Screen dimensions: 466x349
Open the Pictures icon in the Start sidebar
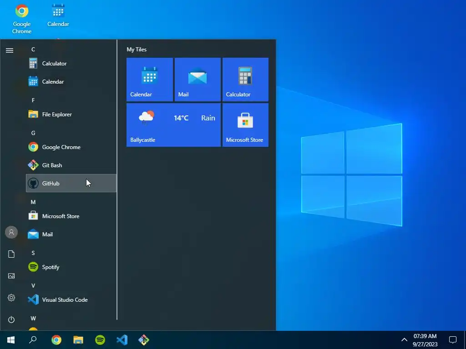(x=11, y=276)
